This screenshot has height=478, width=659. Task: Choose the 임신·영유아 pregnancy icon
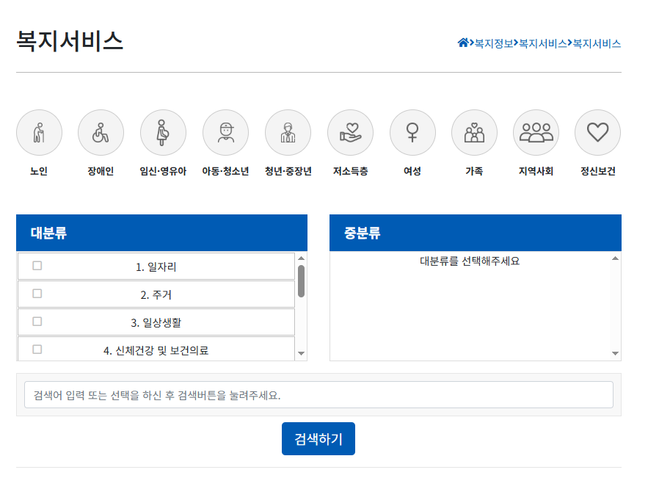click(x=163, y=133)
